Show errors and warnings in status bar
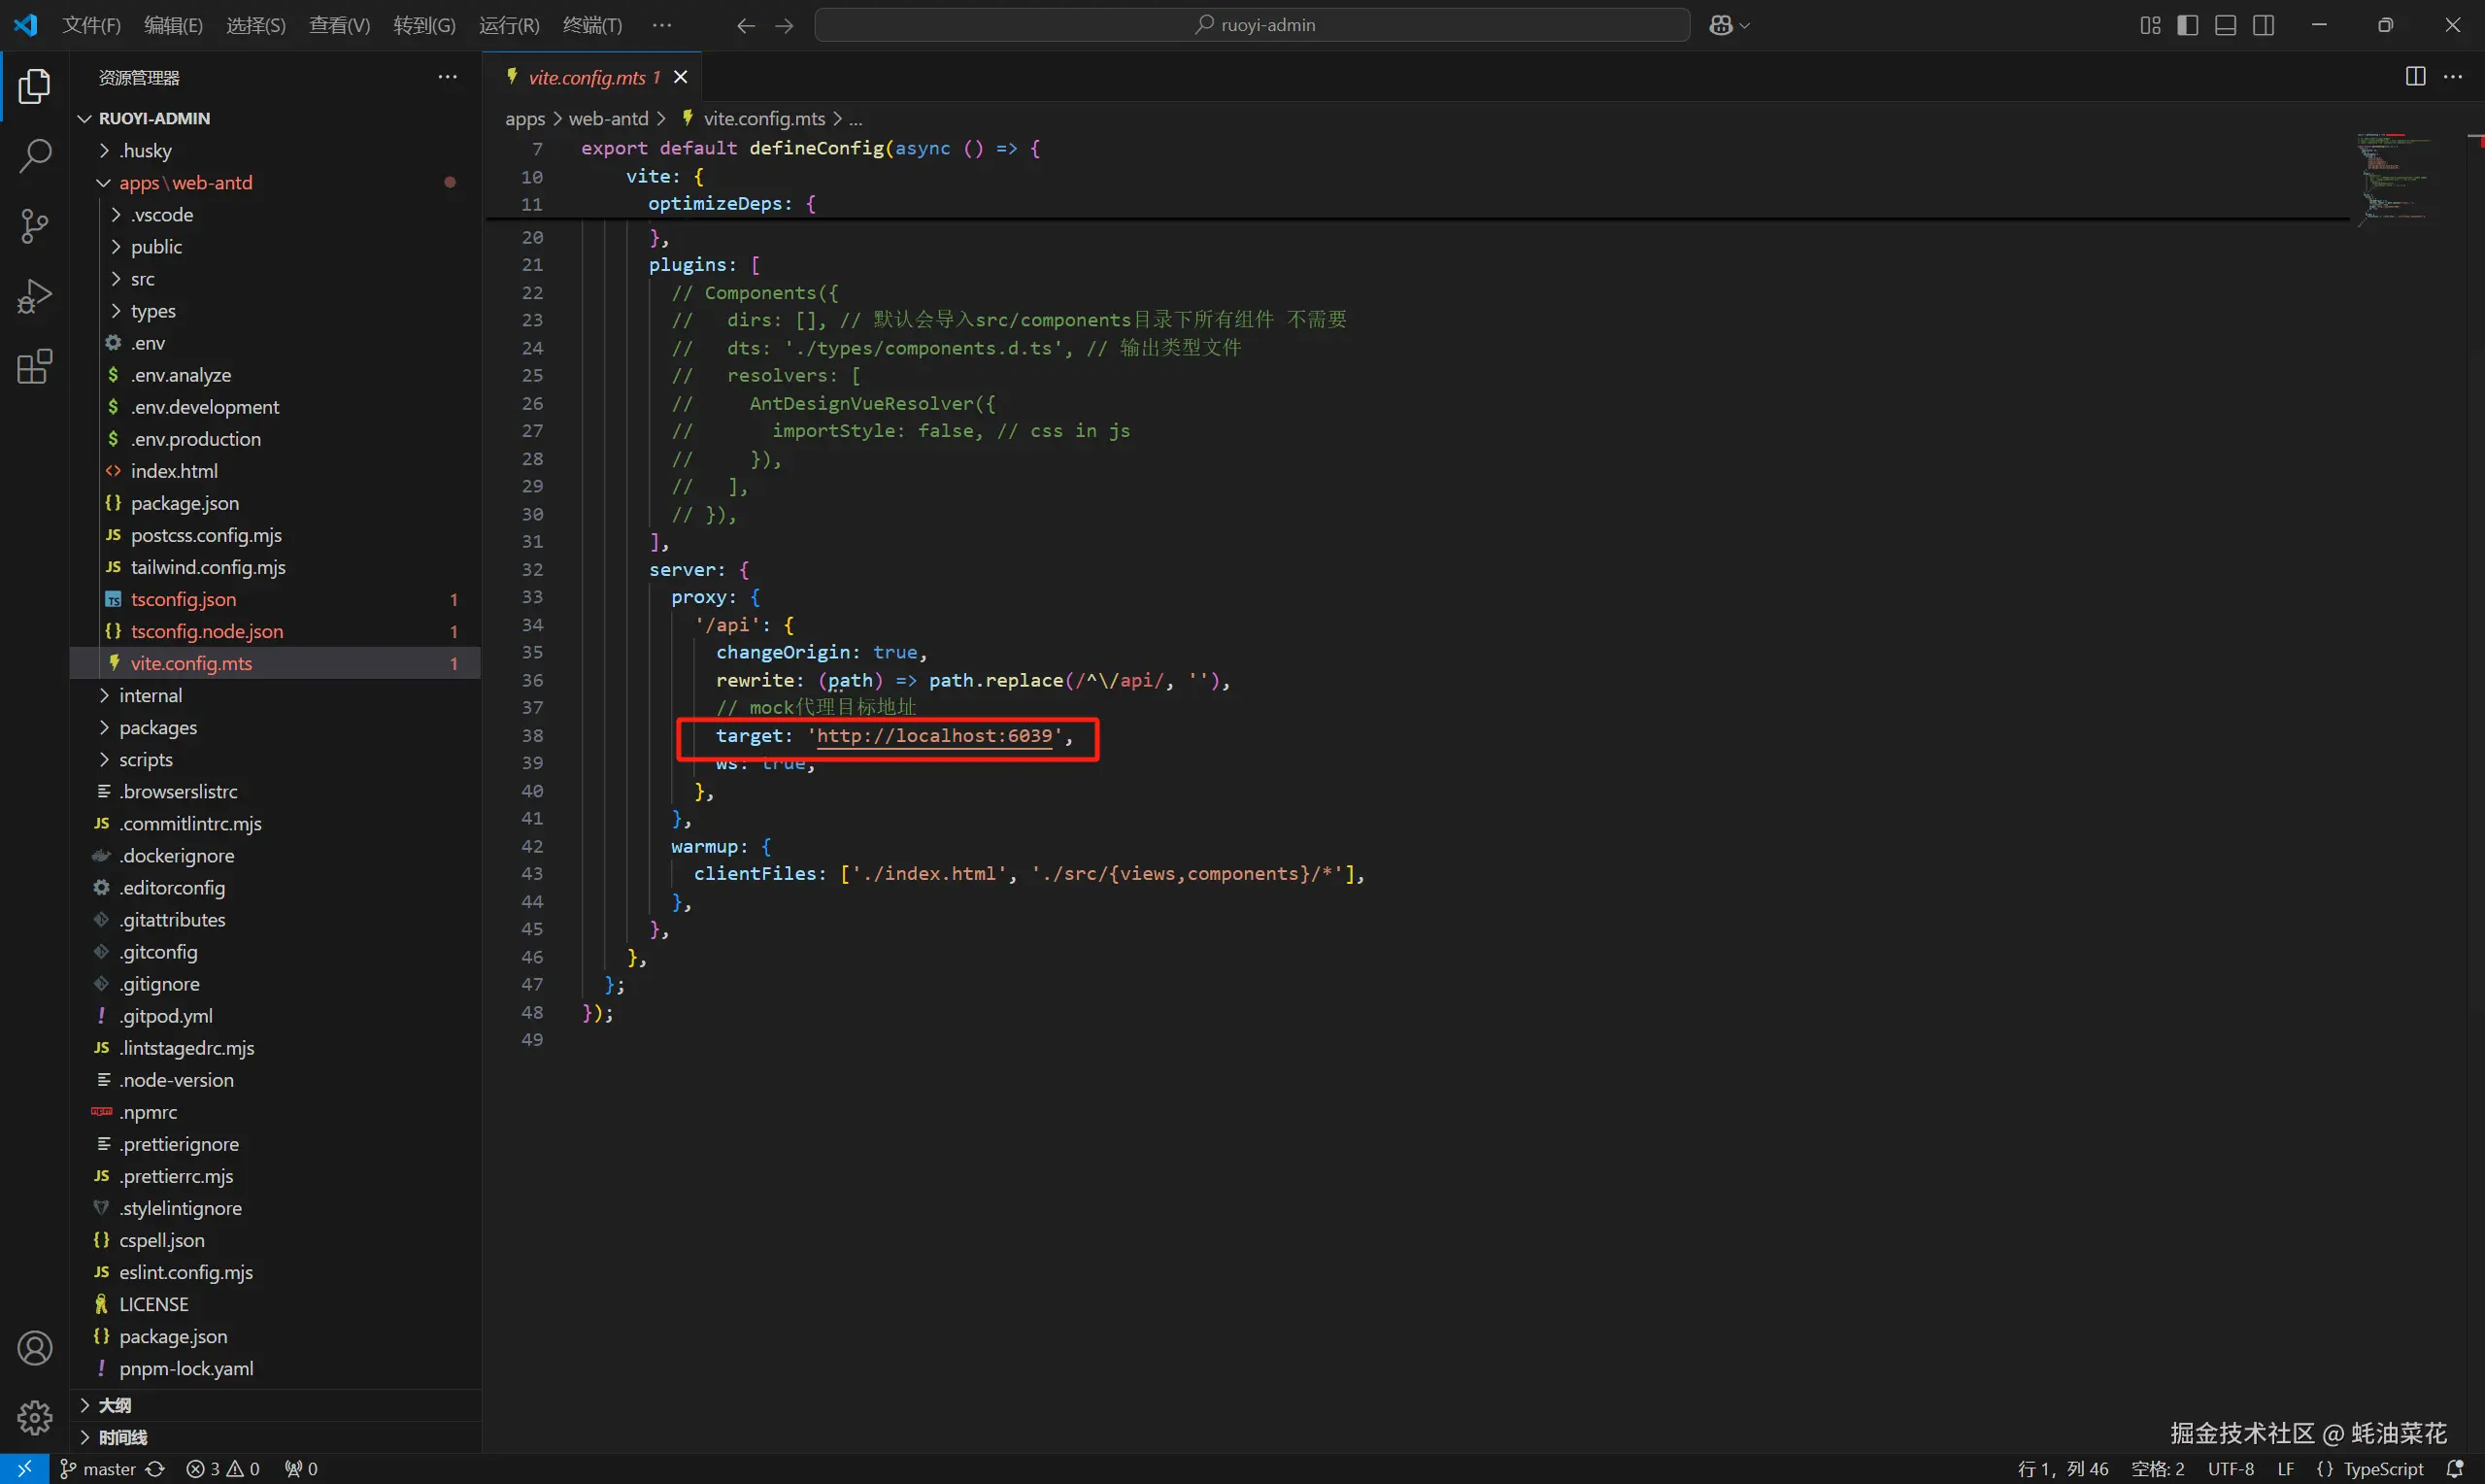The image size is (2485, 1484). (x=223, y=1468)
